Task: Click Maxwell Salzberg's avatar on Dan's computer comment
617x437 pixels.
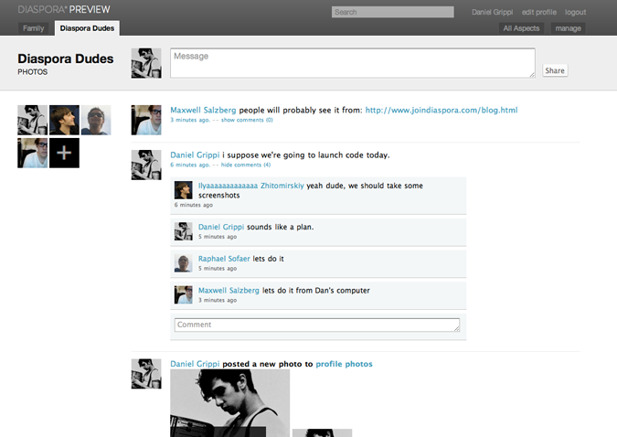Action: tap(184, 295)
